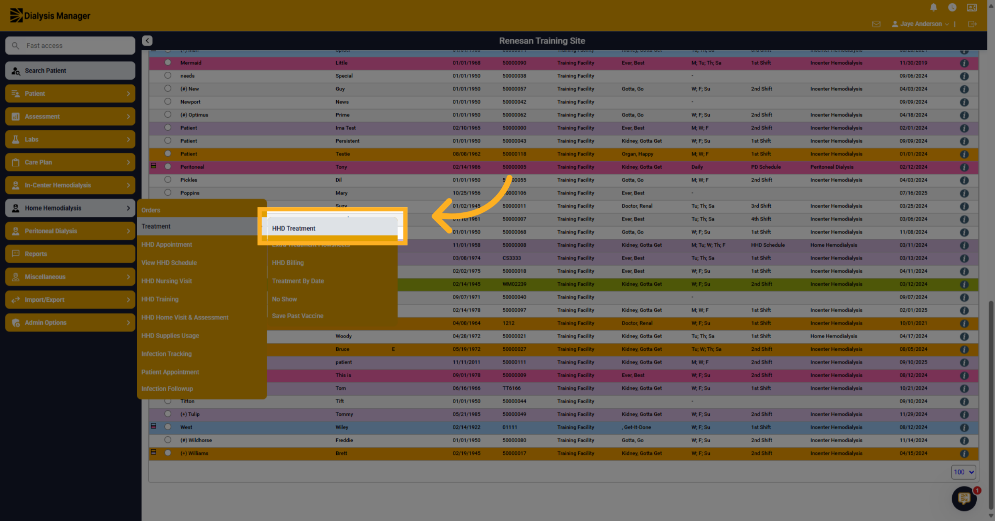Select radio button for Mermaid patient
Viewport: 995px width, 521px height.
click(167, 63)
